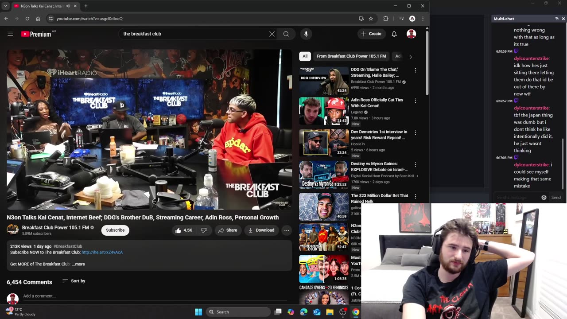Open $23 Million Dollar Bet thumbnail
567x319 pixels.
[x=324, y=207]
